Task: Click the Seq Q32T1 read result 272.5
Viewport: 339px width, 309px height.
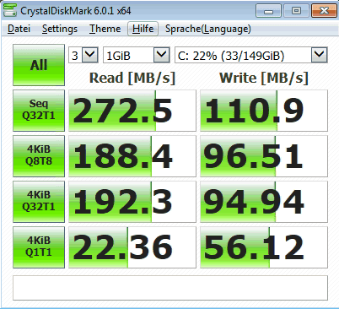Action: pos(132,111)
